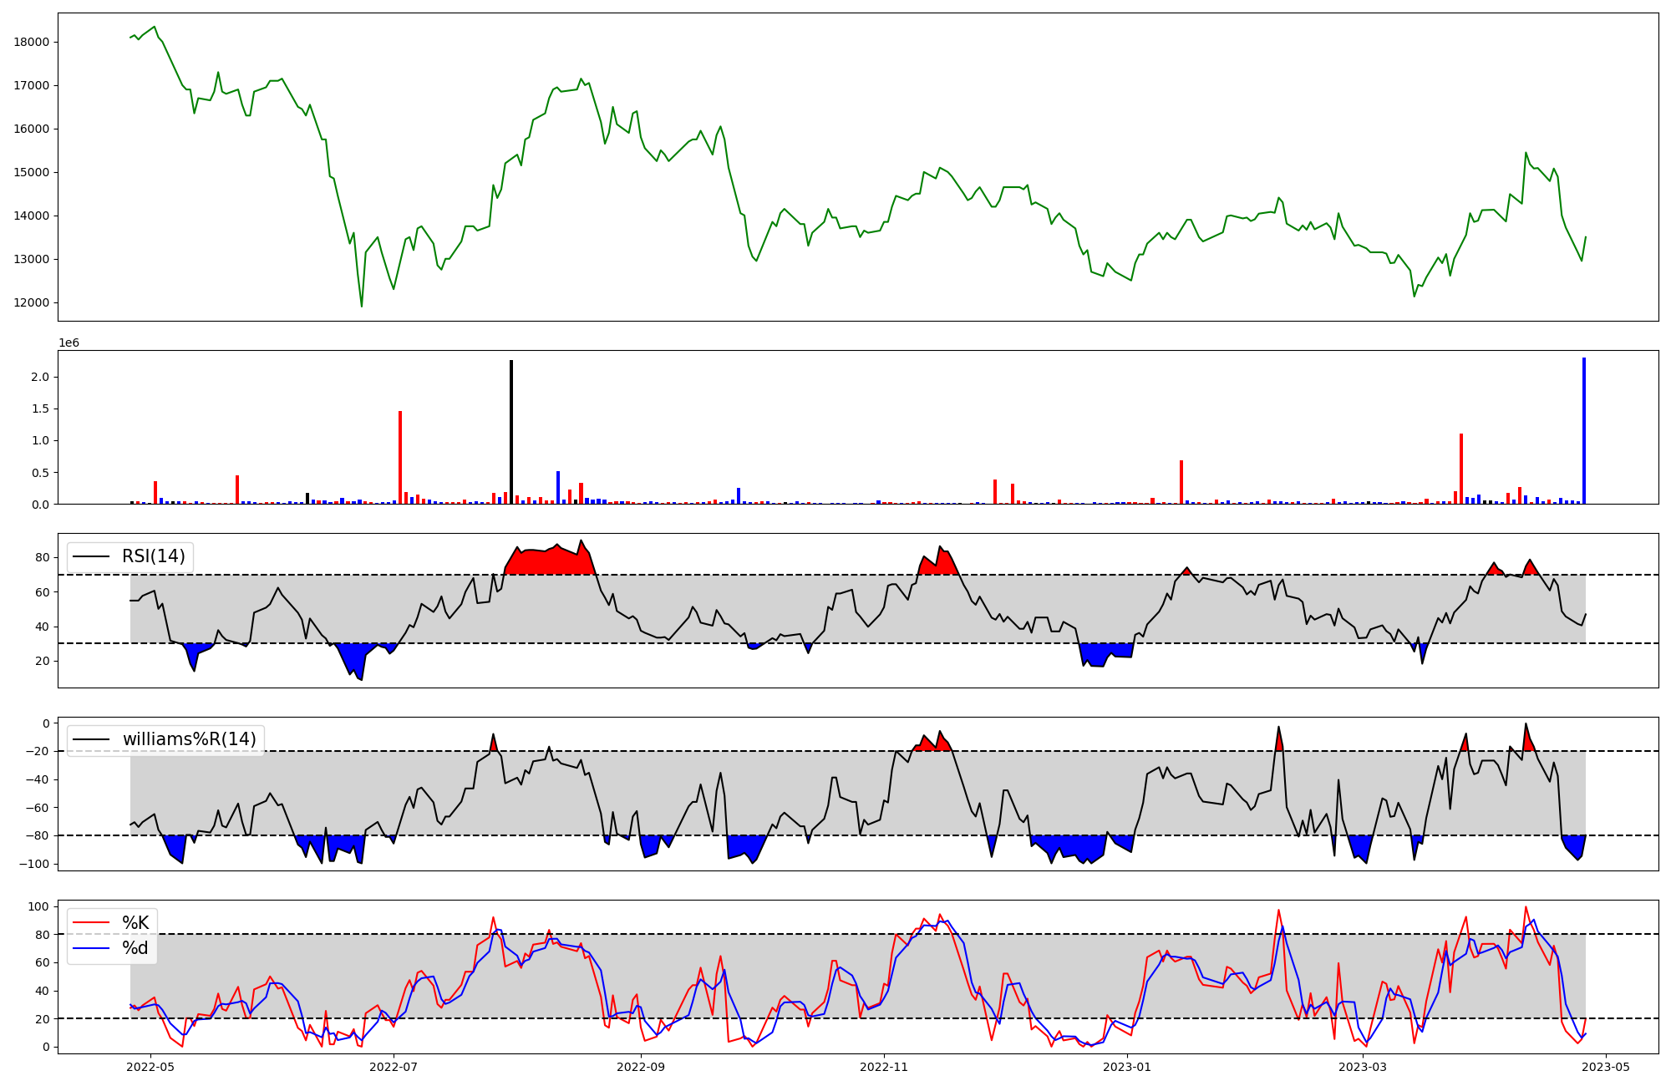Click the 2023-01 x-axis date label
This screenshot has width=1671, height=1086.
coord(1127,1067)
